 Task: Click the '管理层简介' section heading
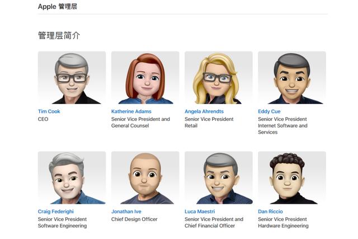tap(59, 35)
